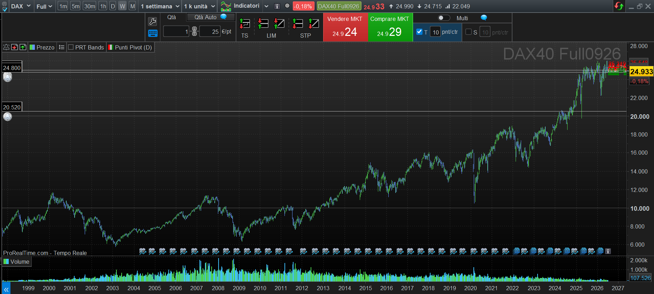The height and width of the screenshot is (294, 654).
Task: Click the info icon next to Indicatori
Action: 277,6
